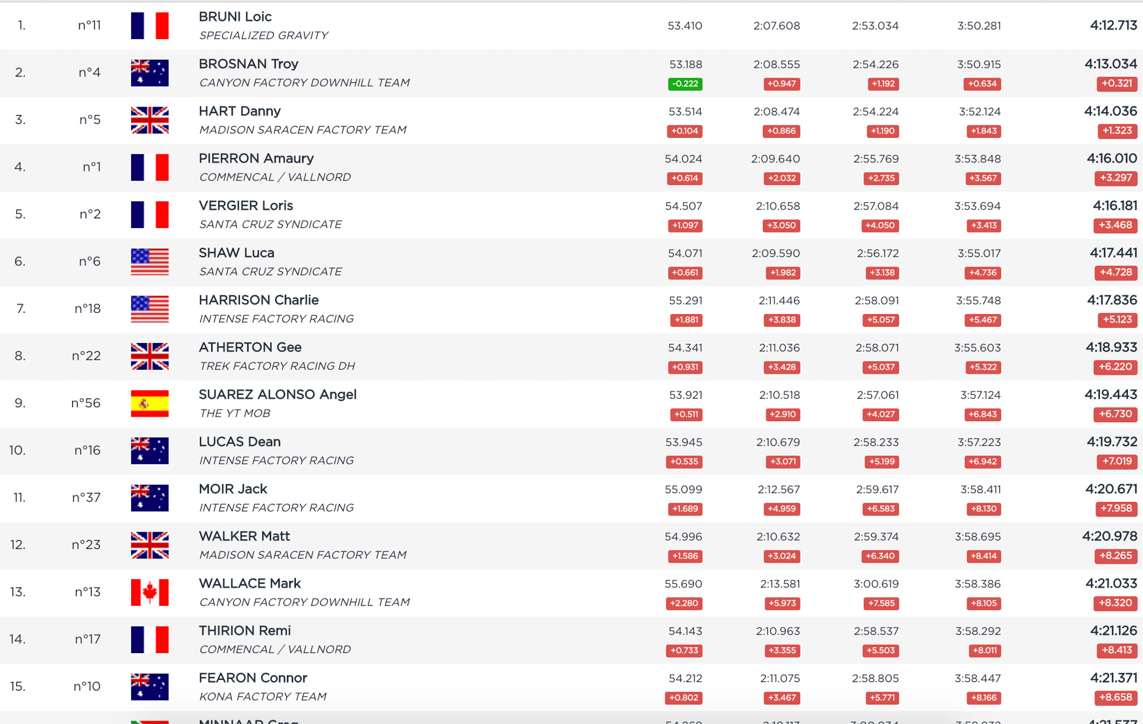1143x724 pixels.
Task: Click the Australian flag beside BROSNAN Troy
Action: click(x=150, y=73)
